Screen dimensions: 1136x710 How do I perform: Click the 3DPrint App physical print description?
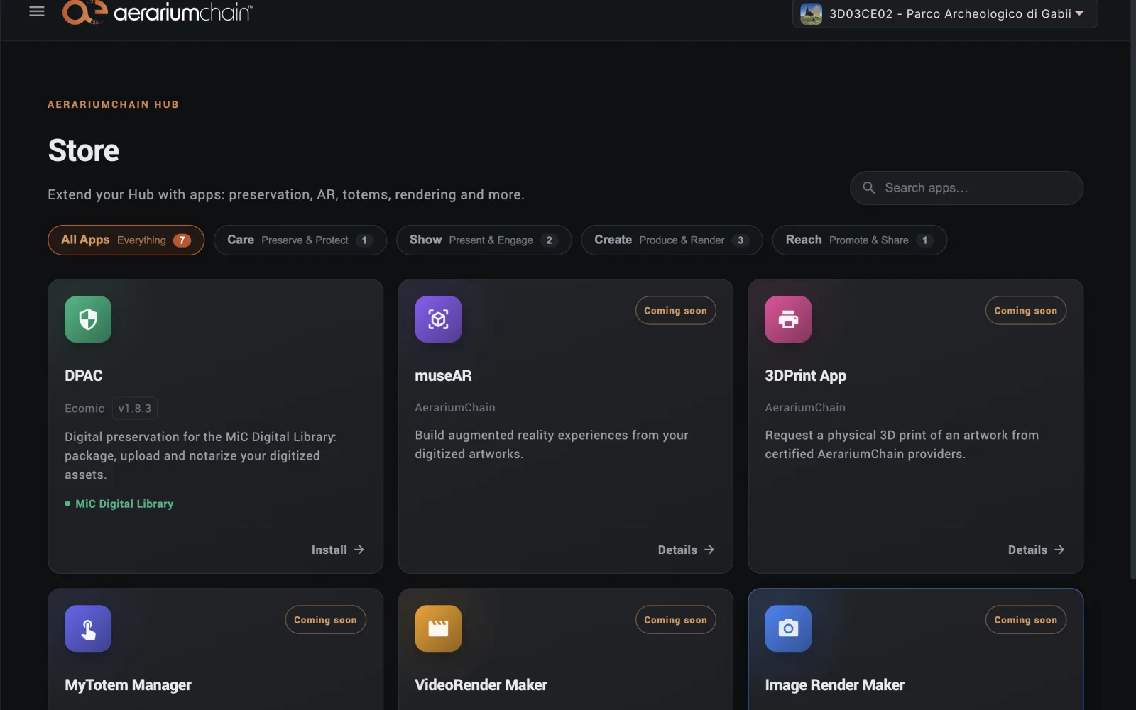pyautogui.click(x=902, y=445)
